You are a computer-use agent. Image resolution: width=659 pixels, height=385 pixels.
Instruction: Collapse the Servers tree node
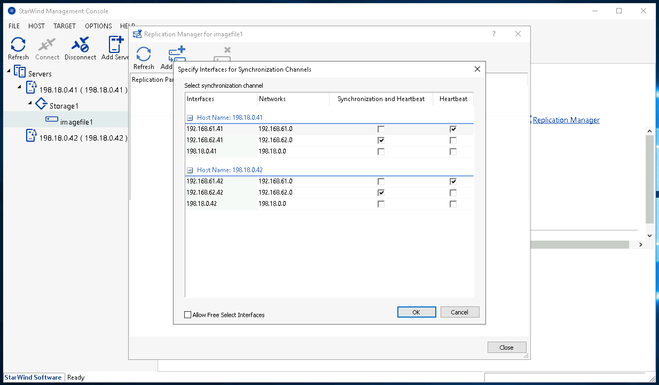(9, 71)
